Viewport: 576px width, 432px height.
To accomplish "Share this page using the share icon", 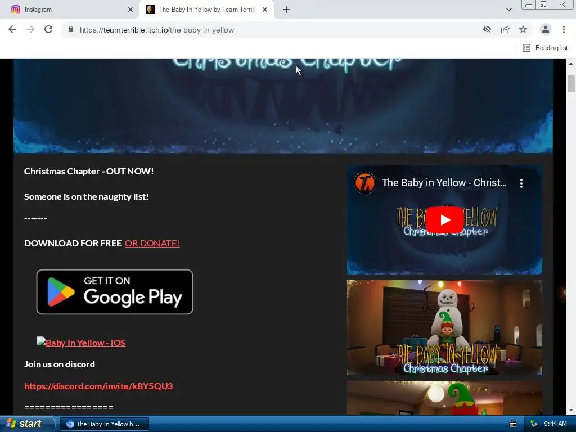I will (505, 29).
